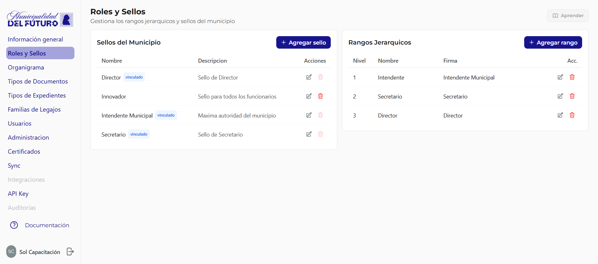Delete the level 3 Director rank
The height and width of the screenshot is (264, 598).
coord(572,115)
